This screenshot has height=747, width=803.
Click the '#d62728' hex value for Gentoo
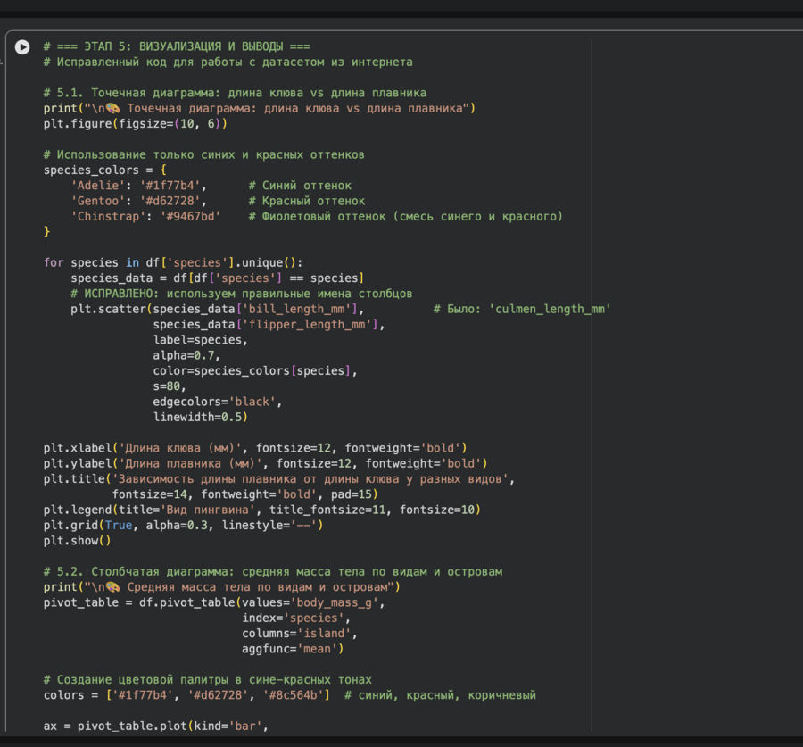coord(170,201)
